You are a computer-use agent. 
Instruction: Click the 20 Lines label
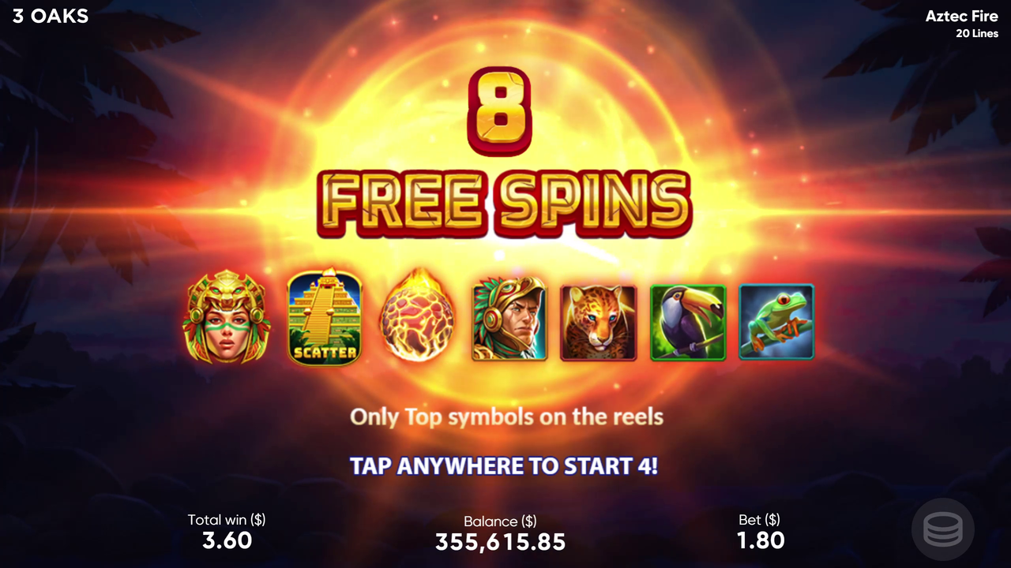point(977,34)
